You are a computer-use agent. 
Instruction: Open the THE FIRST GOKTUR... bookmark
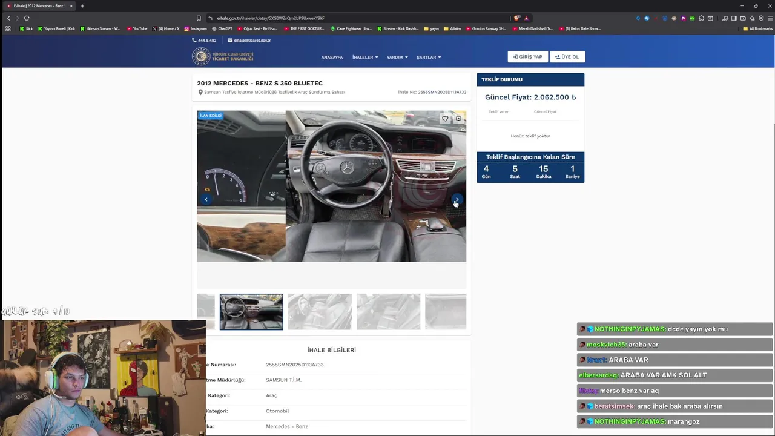coord(305,28)
